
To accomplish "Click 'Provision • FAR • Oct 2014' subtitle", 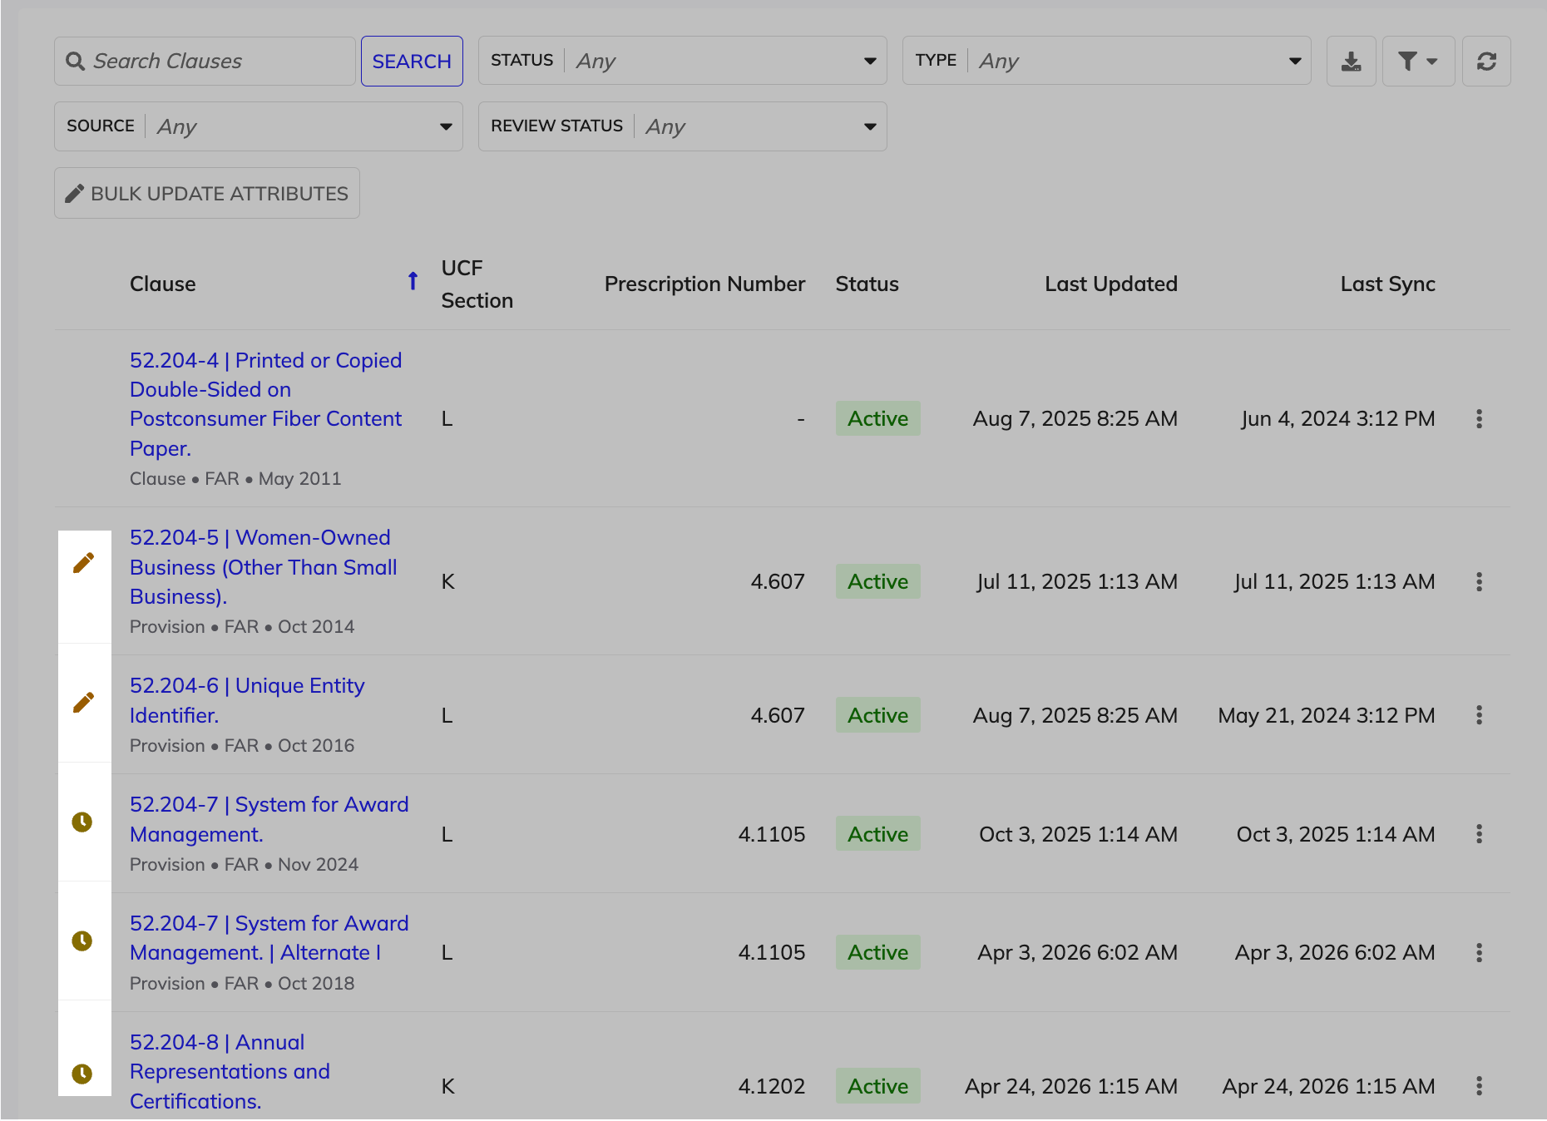I will point(242,627).
